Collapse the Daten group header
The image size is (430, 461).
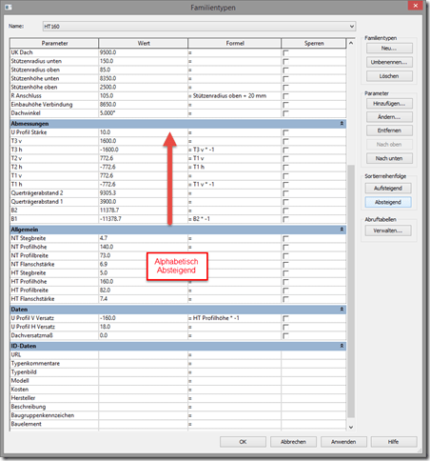342,310
